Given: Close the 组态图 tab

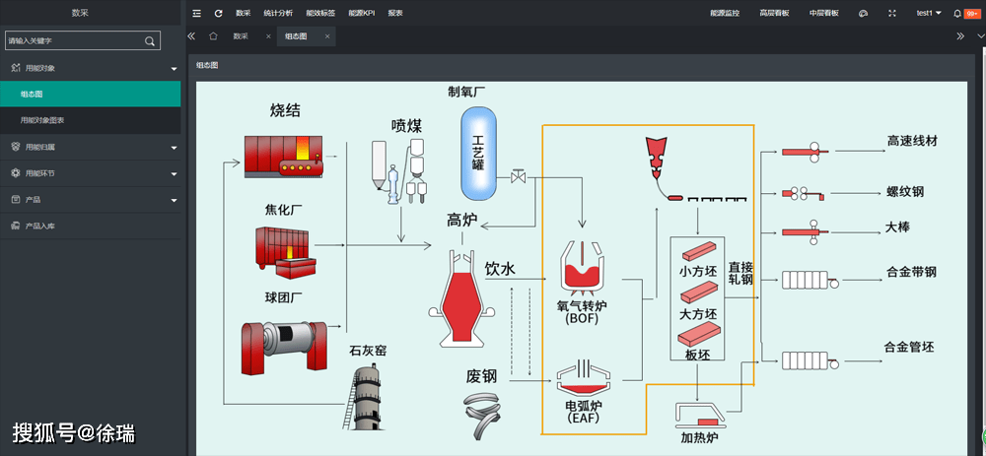Looking at the screenshot, I should (x=327, y=36).
